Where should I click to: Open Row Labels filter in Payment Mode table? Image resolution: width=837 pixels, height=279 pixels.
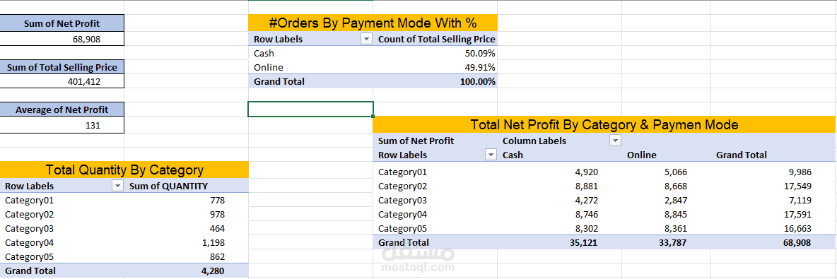click(366, 39)
